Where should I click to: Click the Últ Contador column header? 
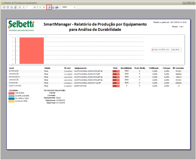click(178, 68)
